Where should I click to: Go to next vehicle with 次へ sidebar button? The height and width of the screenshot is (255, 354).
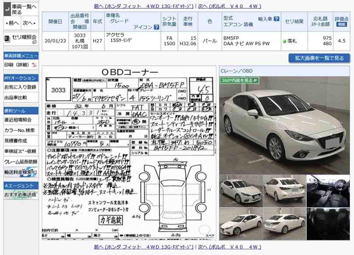[x=30, y=23]
